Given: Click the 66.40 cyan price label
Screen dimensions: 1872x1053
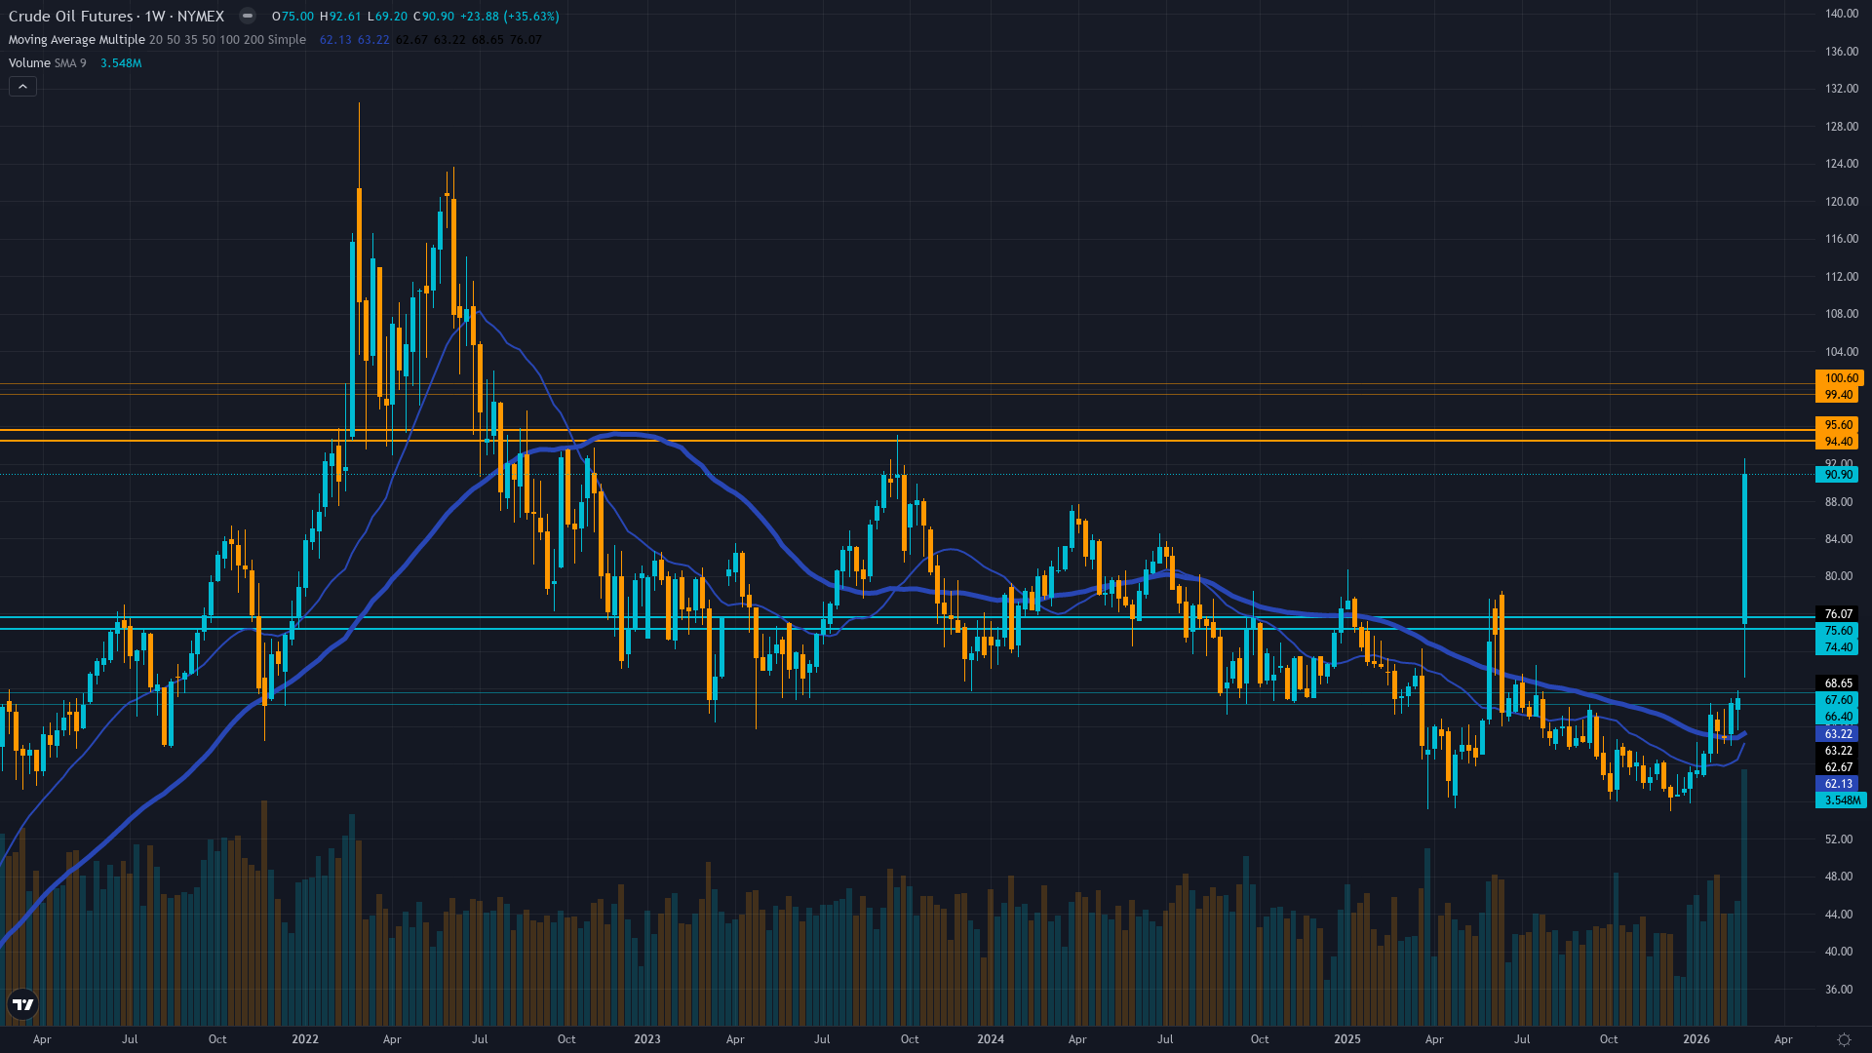Looking at the screenshot, I should [1838, 717].
